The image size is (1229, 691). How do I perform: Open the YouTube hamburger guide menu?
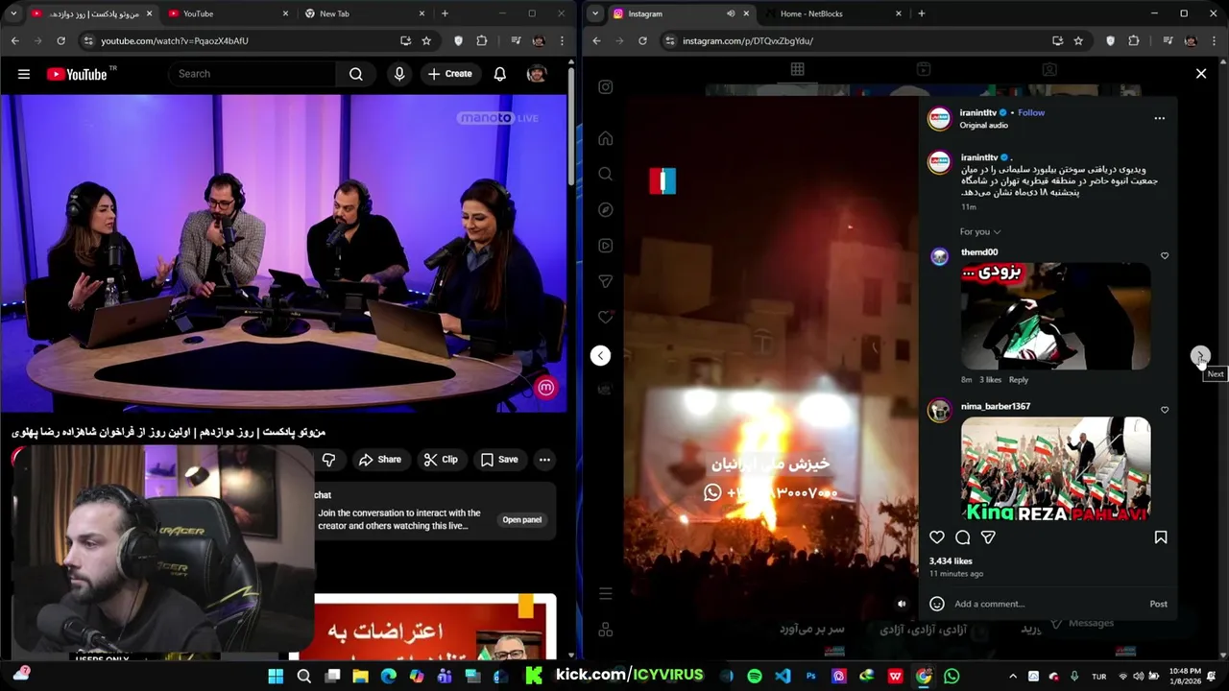point(24,74)
